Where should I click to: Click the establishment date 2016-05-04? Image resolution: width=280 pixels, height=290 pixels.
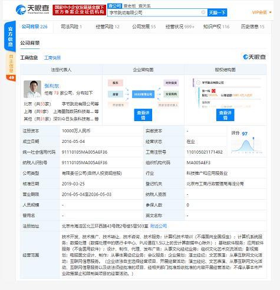[x=73, y=141]
